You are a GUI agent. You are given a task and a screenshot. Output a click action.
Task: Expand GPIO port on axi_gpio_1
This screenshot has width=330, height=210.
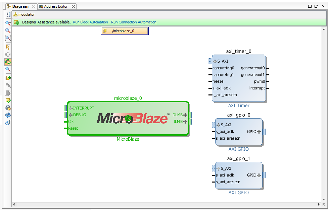pos(259,175)
